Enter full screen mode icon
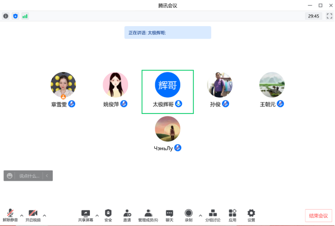The height and width of the screenshot is (226, 335). [x=329, y=16]
